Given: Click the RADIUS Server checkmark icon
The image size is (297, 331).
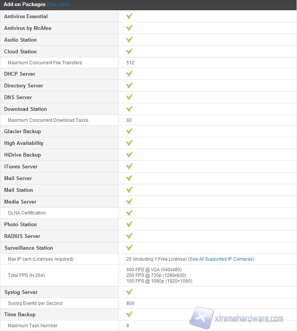Looking at the screenshot, I should 129,236.
